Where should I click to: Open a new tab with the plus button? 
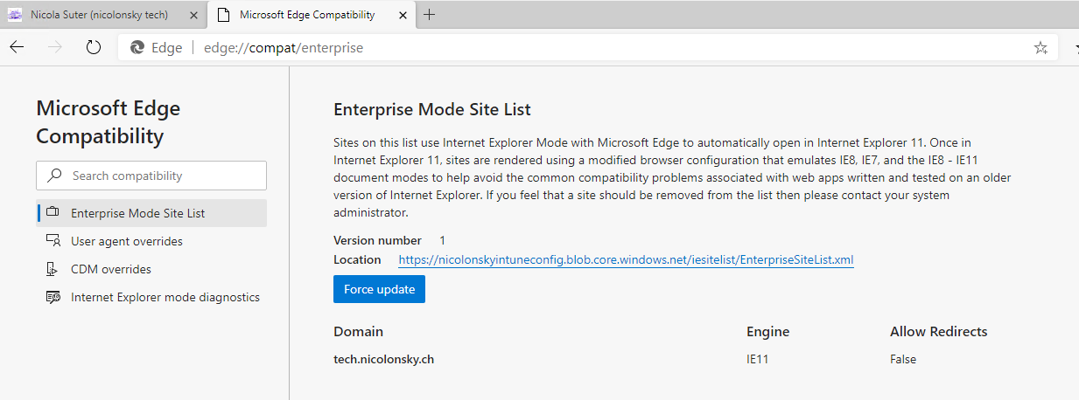click(x=430, y=14)
